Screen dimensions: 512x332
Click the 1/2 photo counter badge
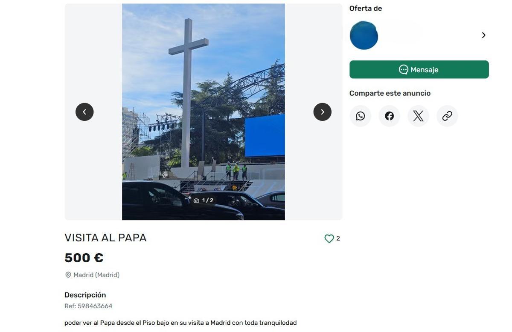coord(204,200)
